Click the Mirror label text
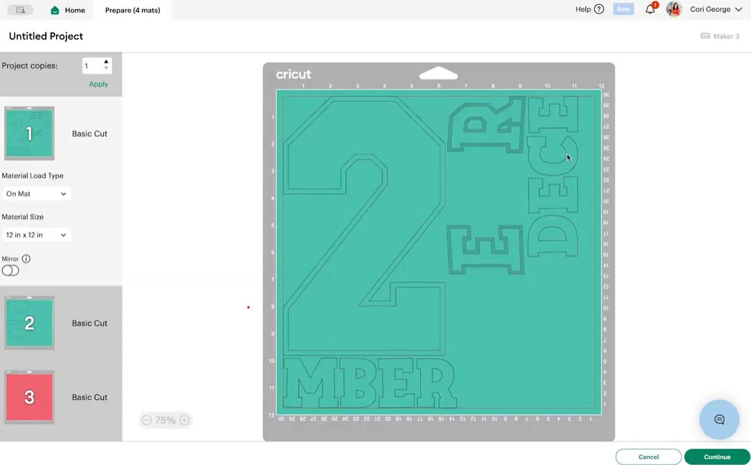This screenshot has height=465, width=751. [x=10, y=259]
